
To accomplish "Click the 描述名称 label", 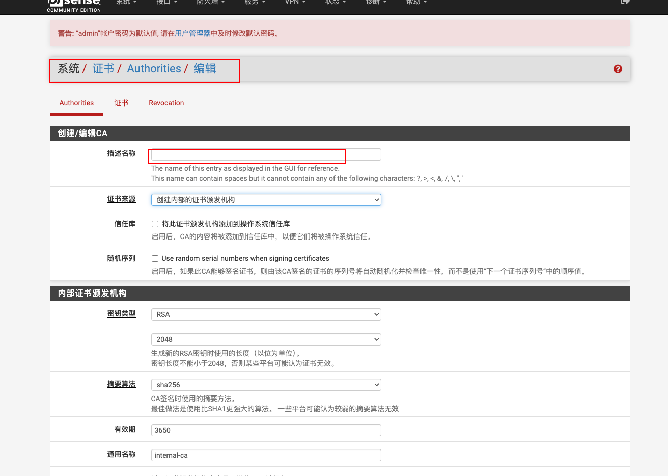I will pos(121,153).
